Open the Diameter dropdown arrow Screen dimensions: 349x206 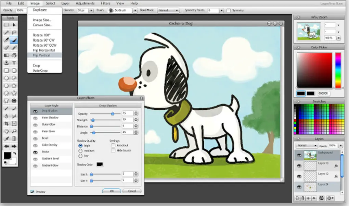click(91, 10)
